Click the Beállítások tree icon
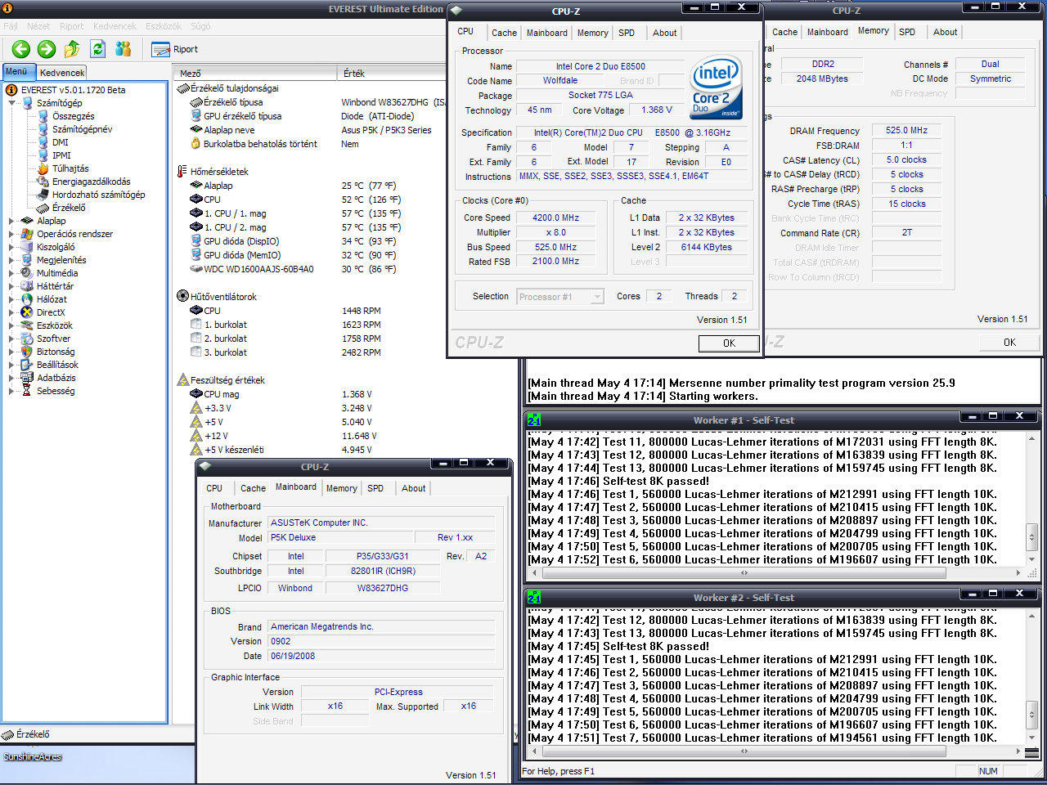Screen dimensions: 1047x785 [27, 365]
